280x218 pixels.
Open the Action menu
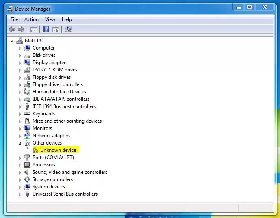pyautogui.click(x=31, y=19)
